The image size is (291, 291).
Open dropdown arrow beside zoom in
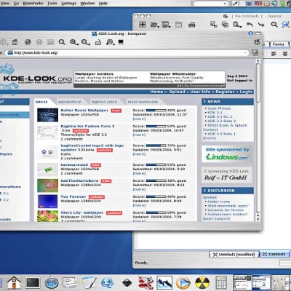coord(77,44)
